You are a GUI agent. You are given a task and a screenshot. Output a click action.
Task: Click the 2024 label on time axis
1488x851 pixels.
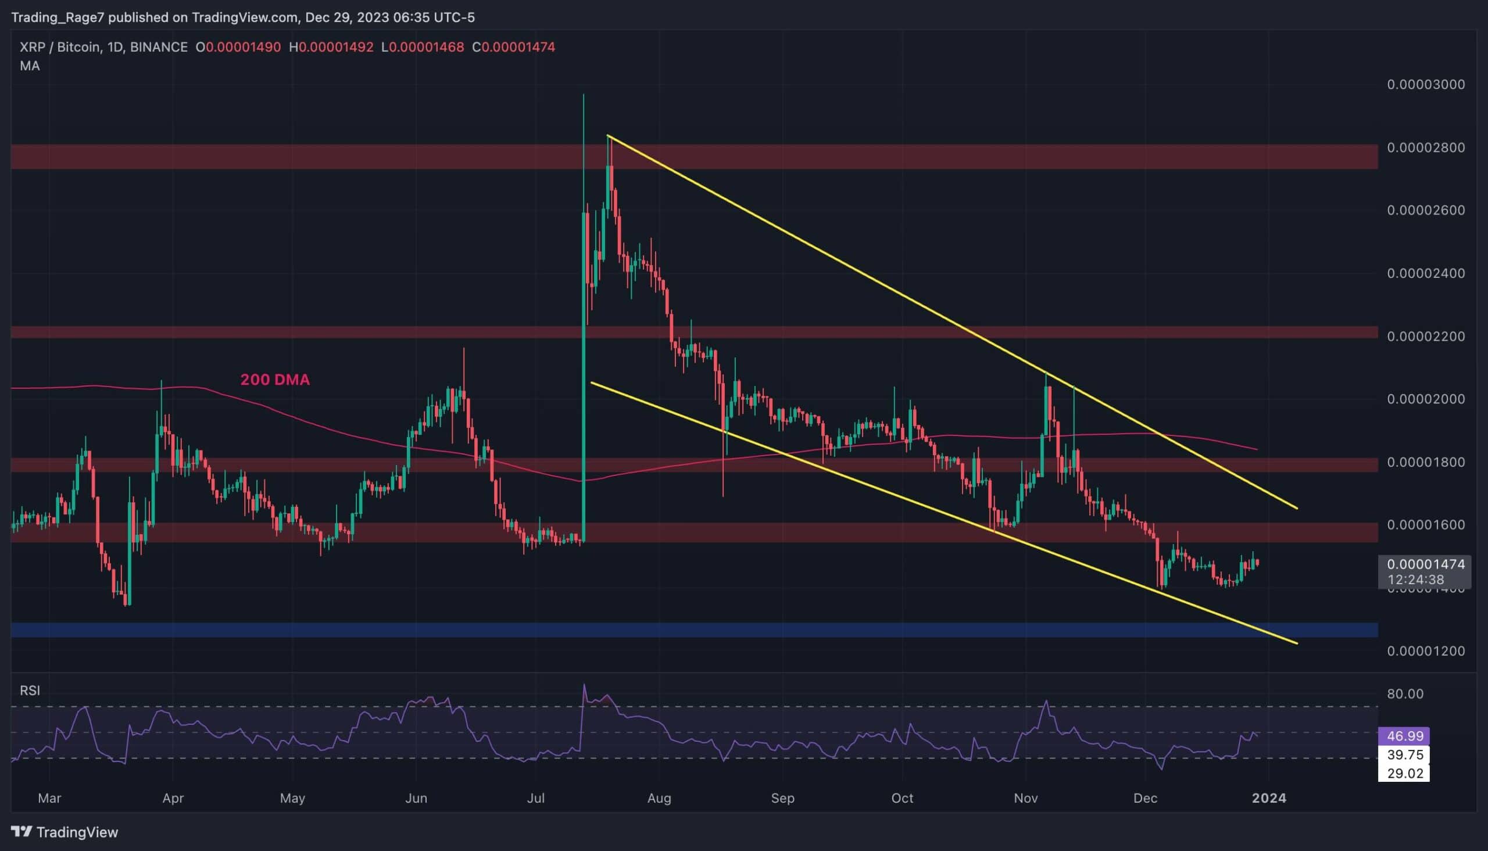click(x=1268, y=798)
